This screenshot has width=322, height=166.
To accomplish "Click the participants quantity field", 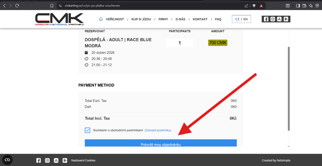I will pos(179,43).
